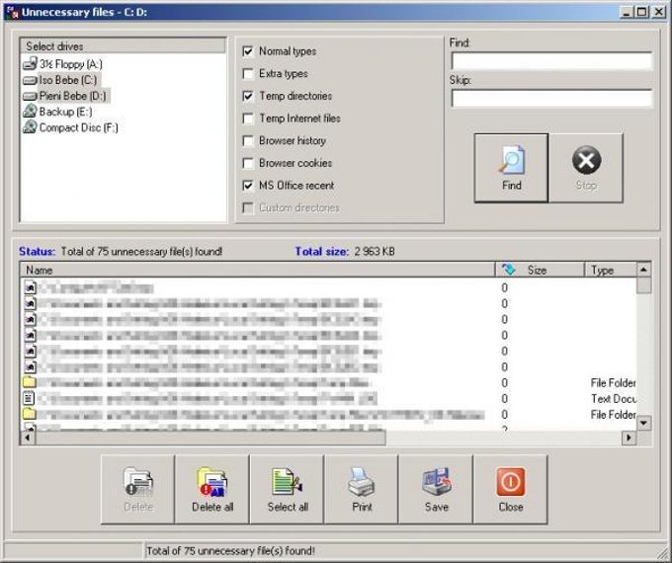
Task: Select the 3½ Floppy (A:) drive
Action: tap(63, 64)
